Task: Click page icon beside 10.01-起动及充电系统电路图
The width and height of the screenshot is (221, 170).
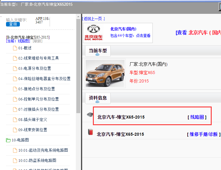Action: pos(15,150)
